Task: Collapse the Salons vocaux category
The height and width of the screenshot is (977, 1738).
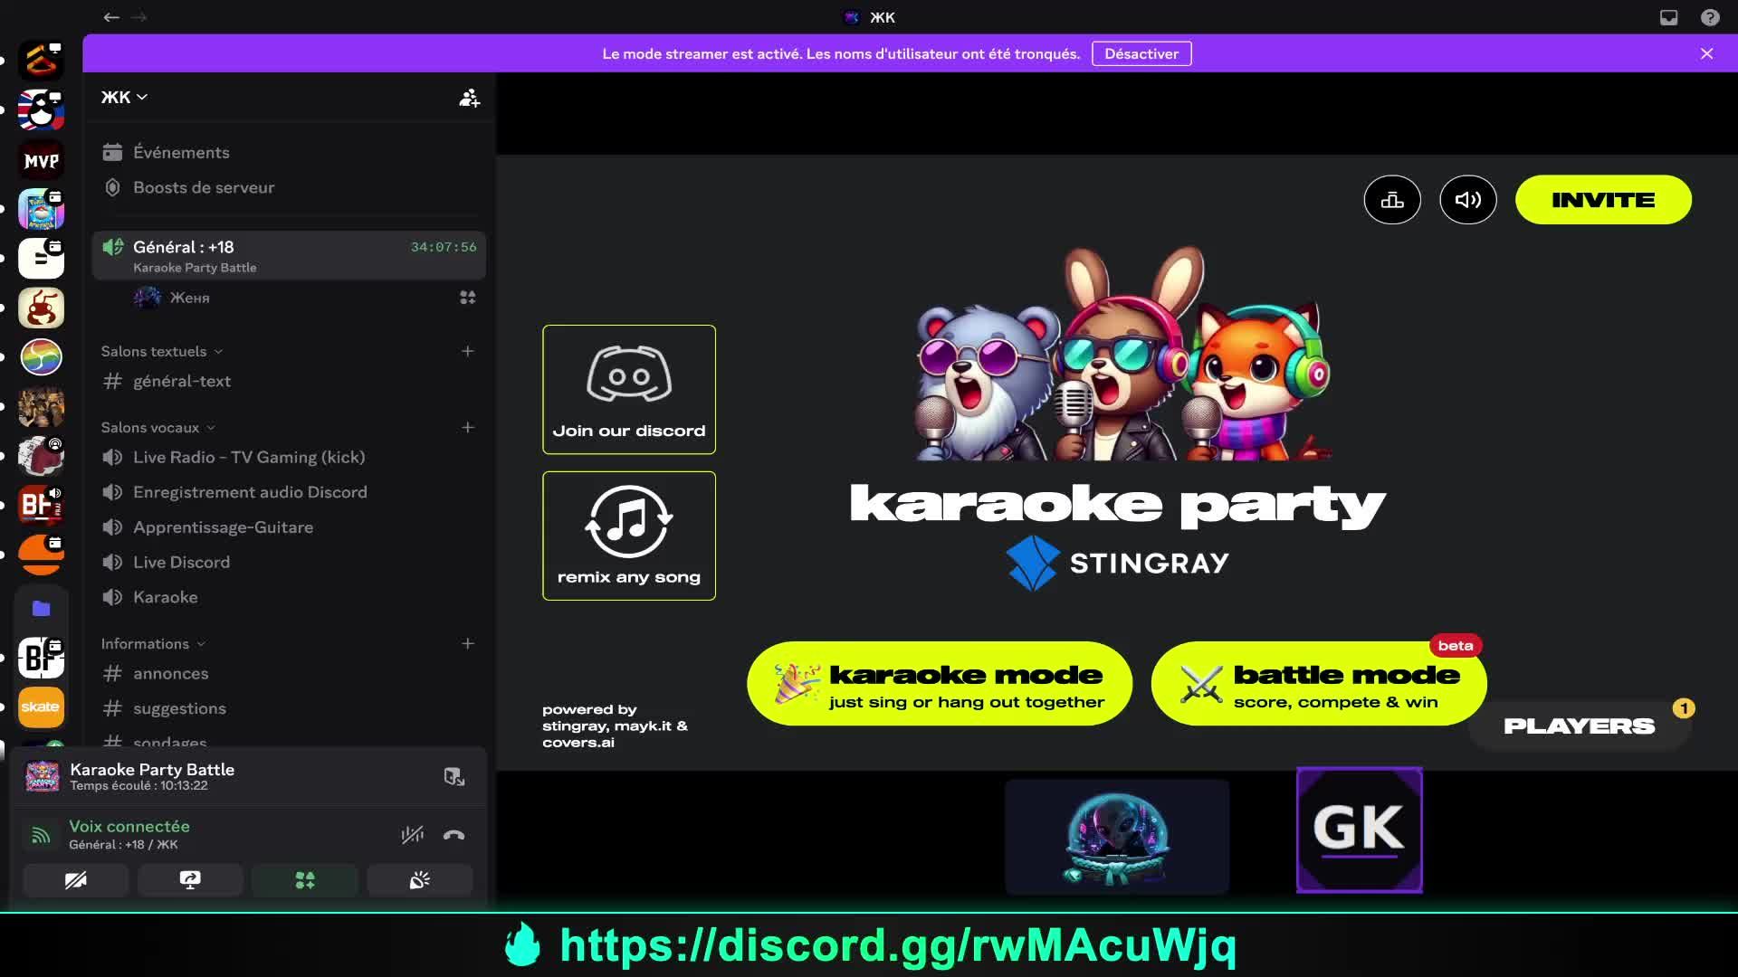Action: point(158,427)
